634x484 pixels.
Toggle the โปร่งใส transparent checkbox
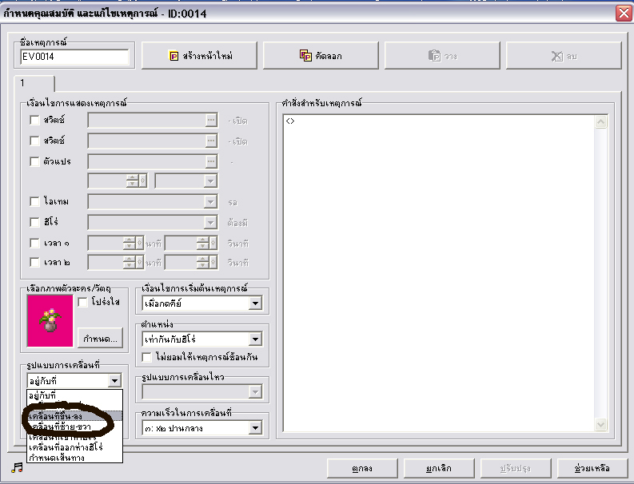pos(82,302)
